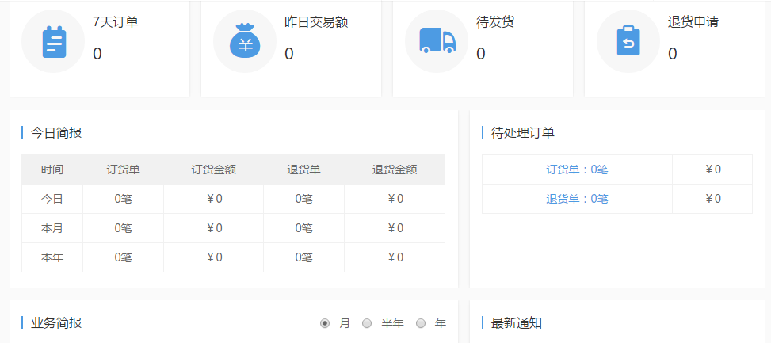Screen dimensions: 771x343
Task: Open the 退货单：0笔 link
Action: (x=577, y=199)
